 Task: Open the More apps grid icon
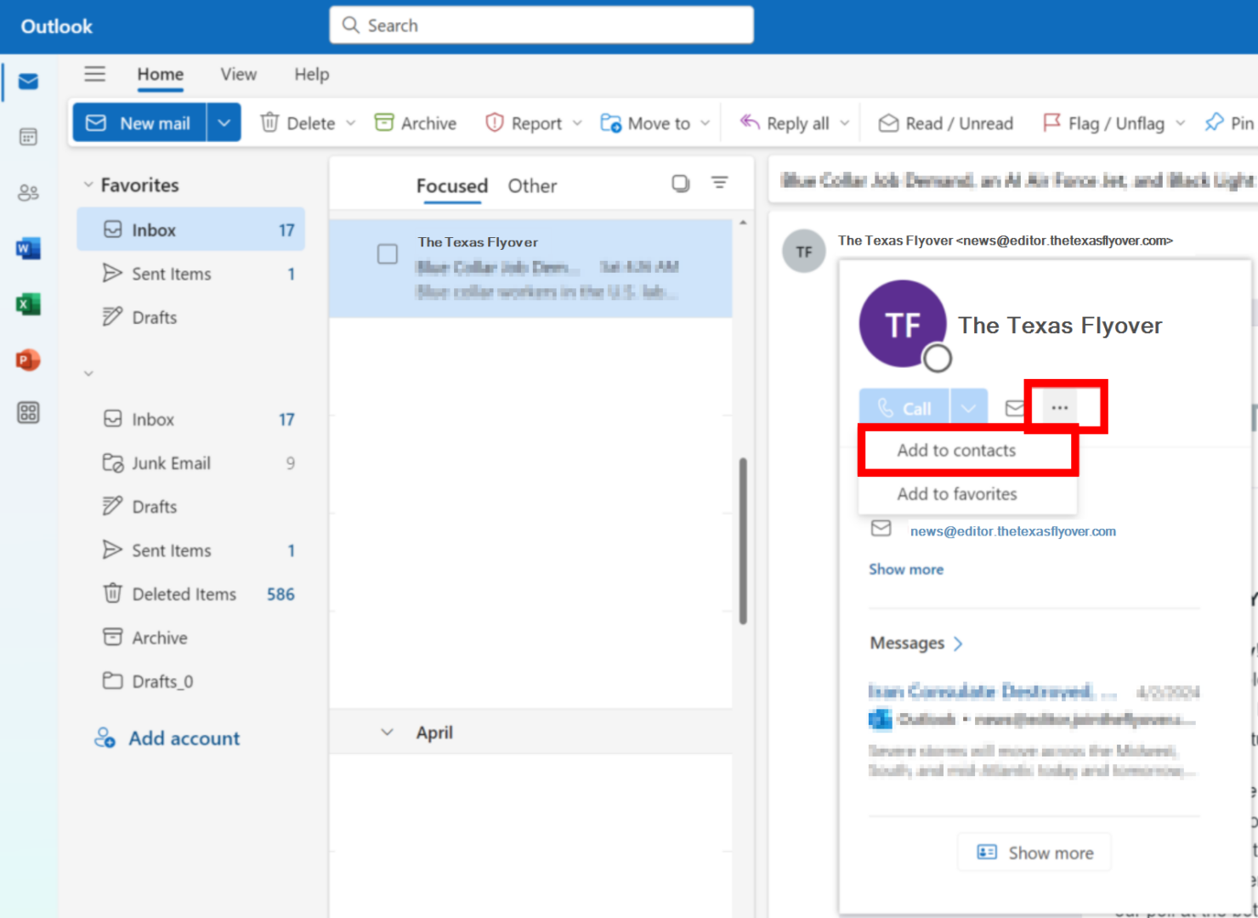pos(28,413)
